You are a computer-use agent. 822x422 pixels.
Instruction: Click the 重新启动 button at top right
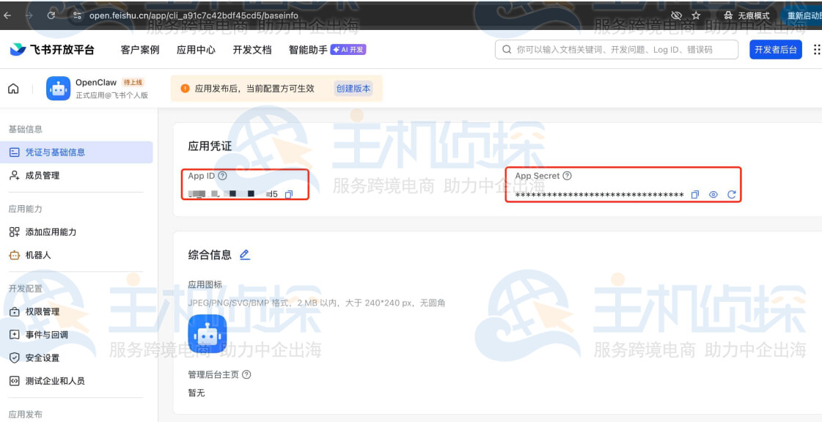[x=801, y=15]
